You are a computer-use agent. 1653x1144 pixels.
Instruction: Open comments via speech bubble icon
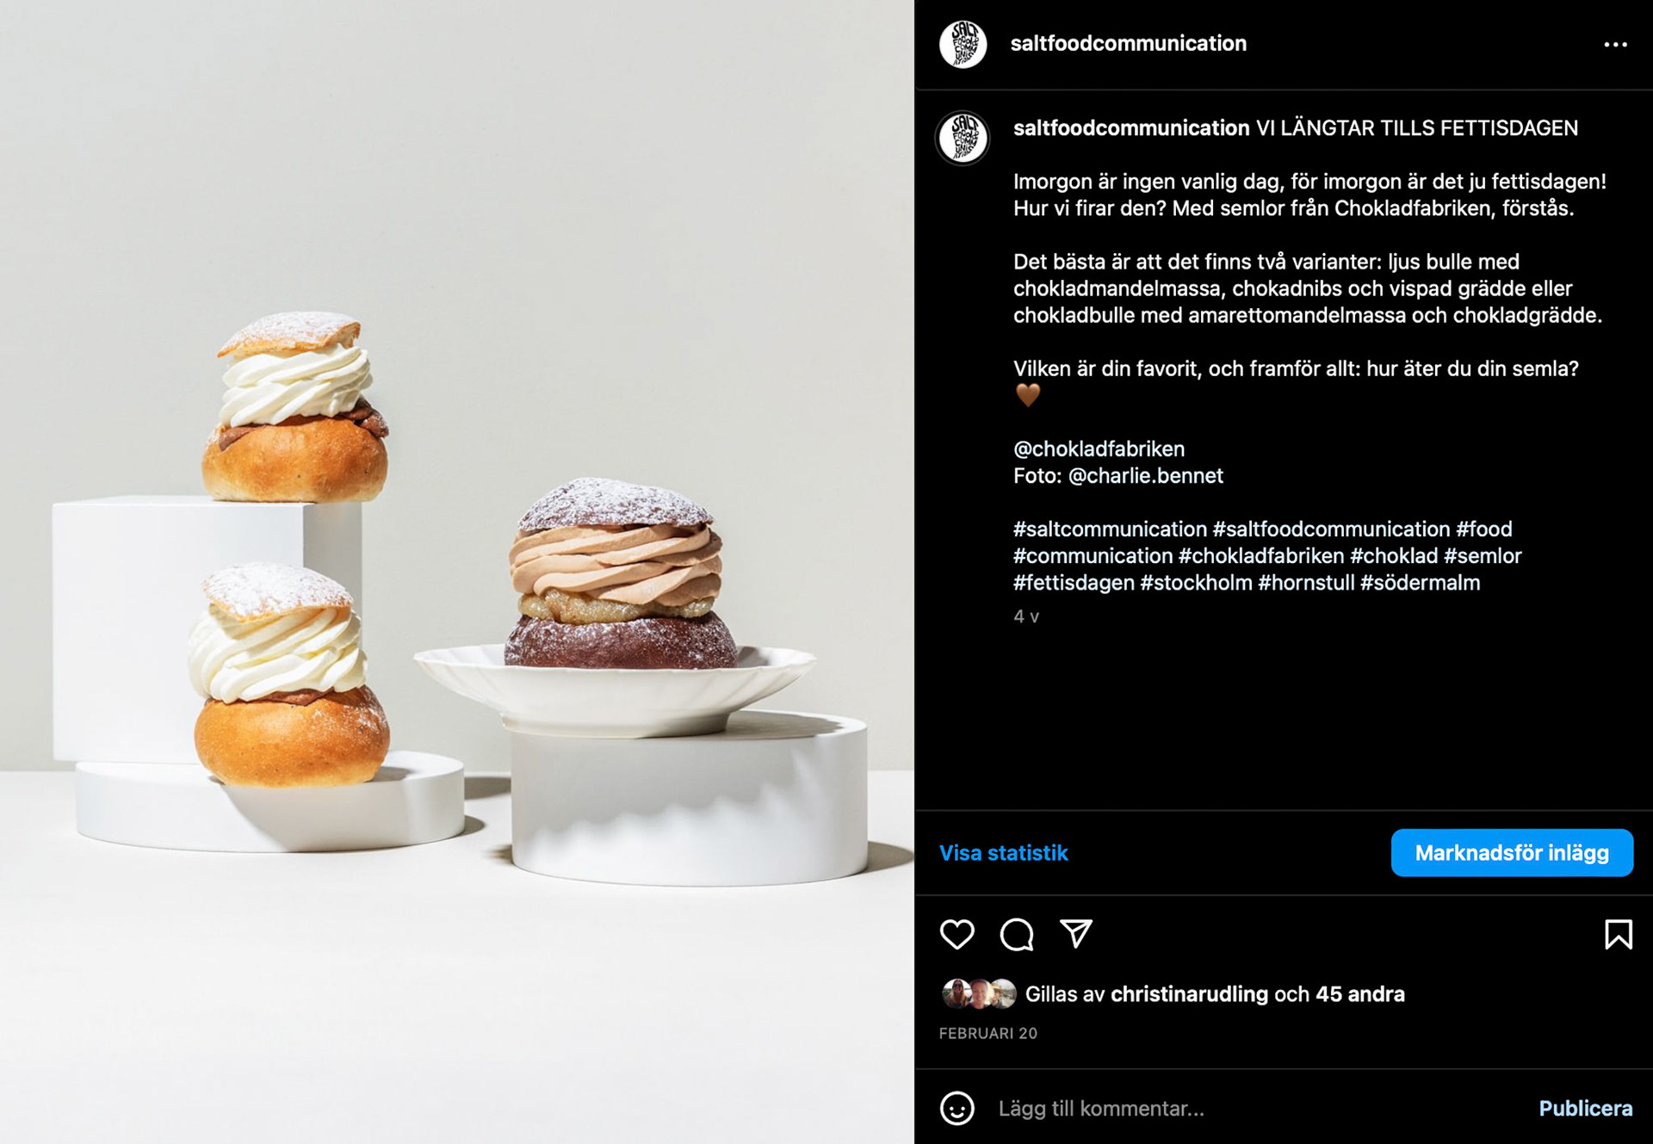pyautogui.click(x=1017, y=934)
